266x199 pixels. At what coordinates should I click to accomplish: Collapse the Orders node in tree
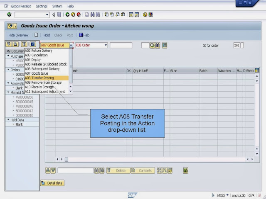[8, 69]
